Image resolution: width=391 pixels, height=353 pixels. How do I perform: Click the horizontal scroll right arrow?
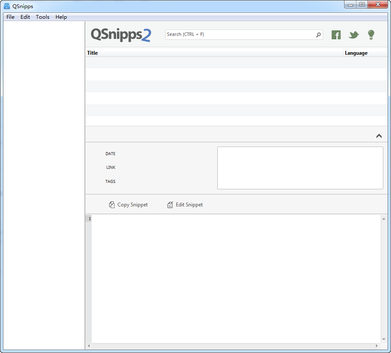click(x=377, y=346)
